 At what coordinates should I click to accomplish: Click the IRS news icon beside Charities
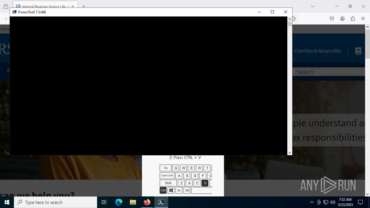[358, 51]
